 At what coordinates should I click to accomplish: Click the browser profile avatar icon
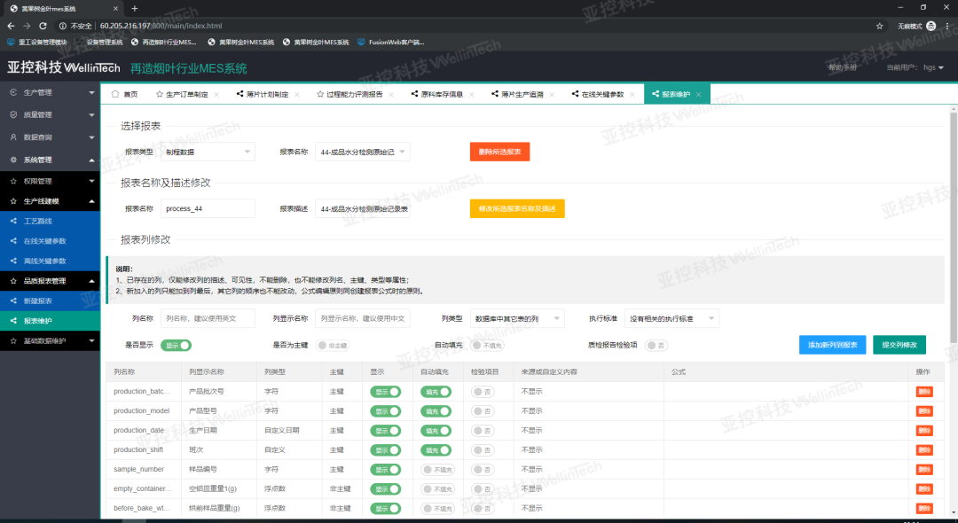click(x=931, y=26)
